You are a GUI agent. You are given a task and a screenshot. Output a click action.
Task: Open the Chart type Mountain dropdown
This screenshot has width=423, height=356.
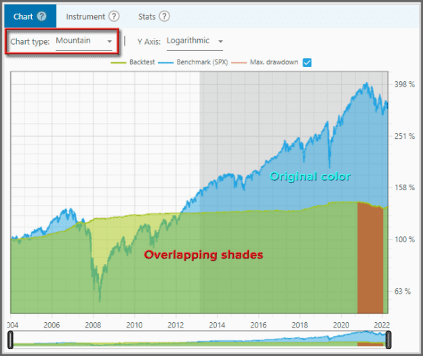[84, 41]
